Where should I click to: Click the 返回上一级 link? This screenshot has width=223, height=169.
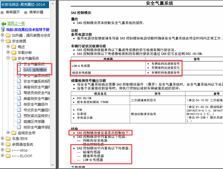point(16,23)
